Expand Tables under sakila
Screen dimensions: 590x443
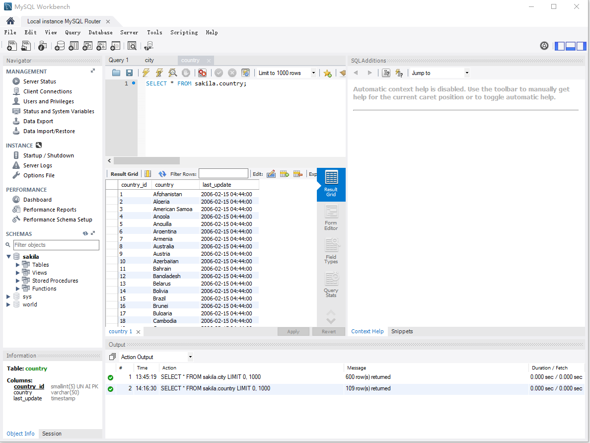pos(18,265)
